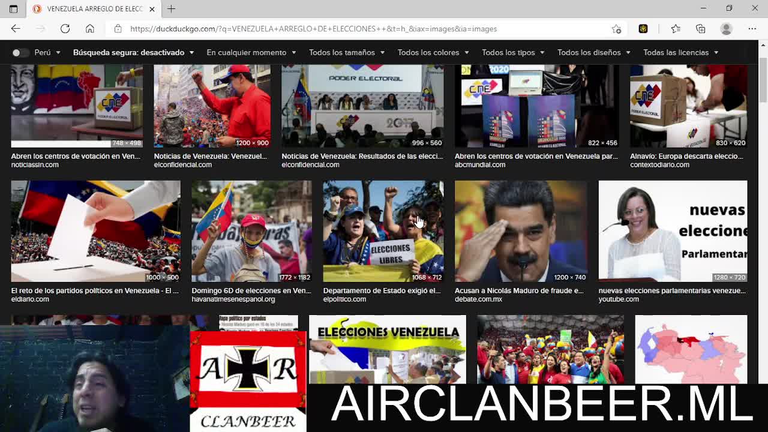Expand the Perú region dropdown
Screen dimensions: 768x432
(47, 52)
